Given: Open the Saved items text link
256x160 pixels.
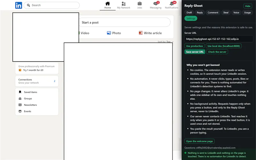Looking at the screenshot, I should [30, 92].
